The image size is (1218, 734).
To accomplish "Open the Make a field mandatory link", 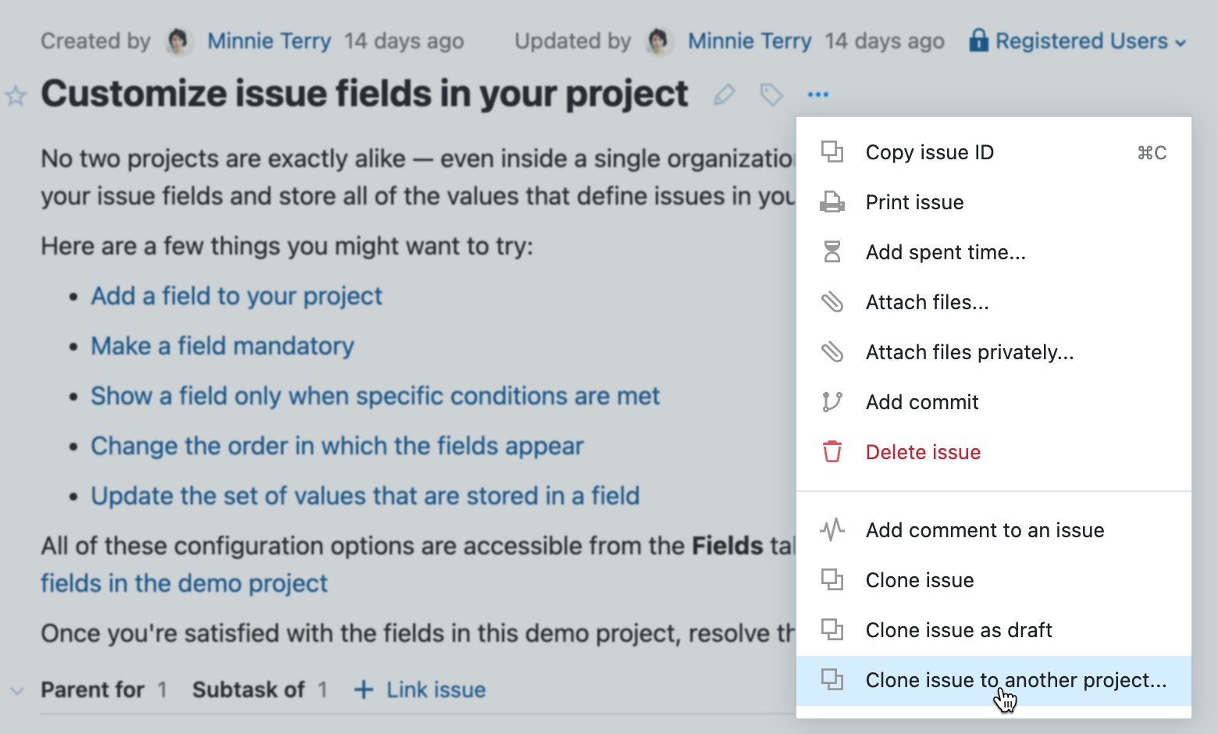I will coord(222,346).
